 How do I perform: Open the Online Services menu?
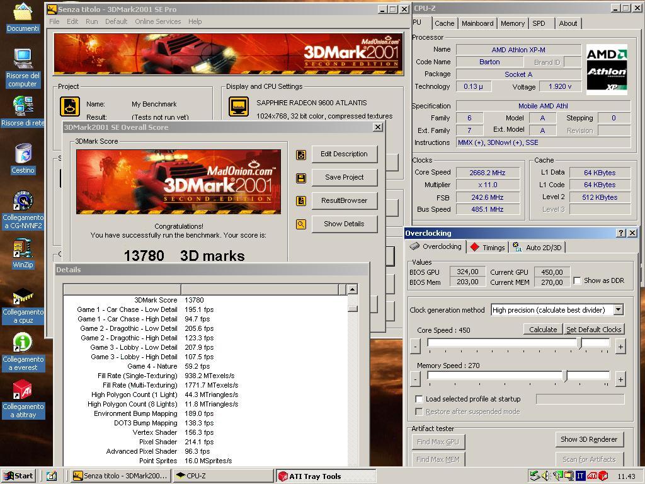tap(158, 21)
